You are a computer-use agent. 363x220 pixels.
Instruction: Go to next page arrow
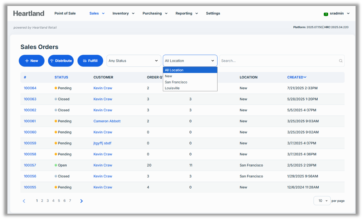click(81, 201)
